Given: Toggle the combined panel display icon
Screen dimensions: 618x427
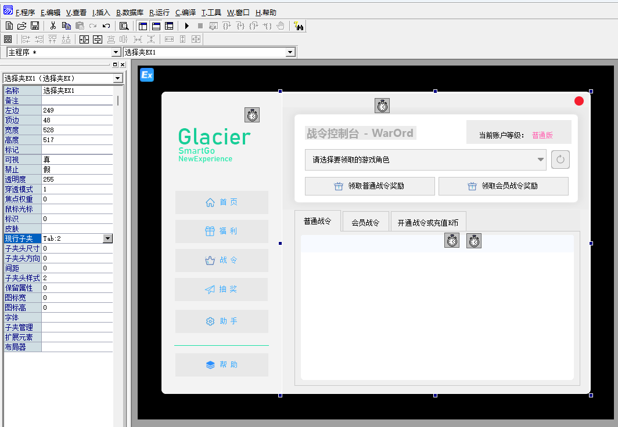Looking at the screenshot, I should click(169, 26).
